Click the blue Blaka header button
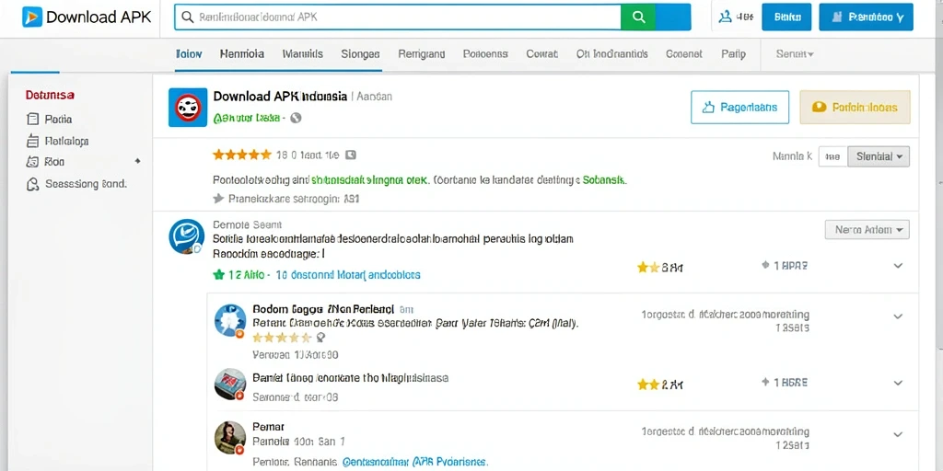The height and width of the screenshot is (471, 943). point(786,17)
